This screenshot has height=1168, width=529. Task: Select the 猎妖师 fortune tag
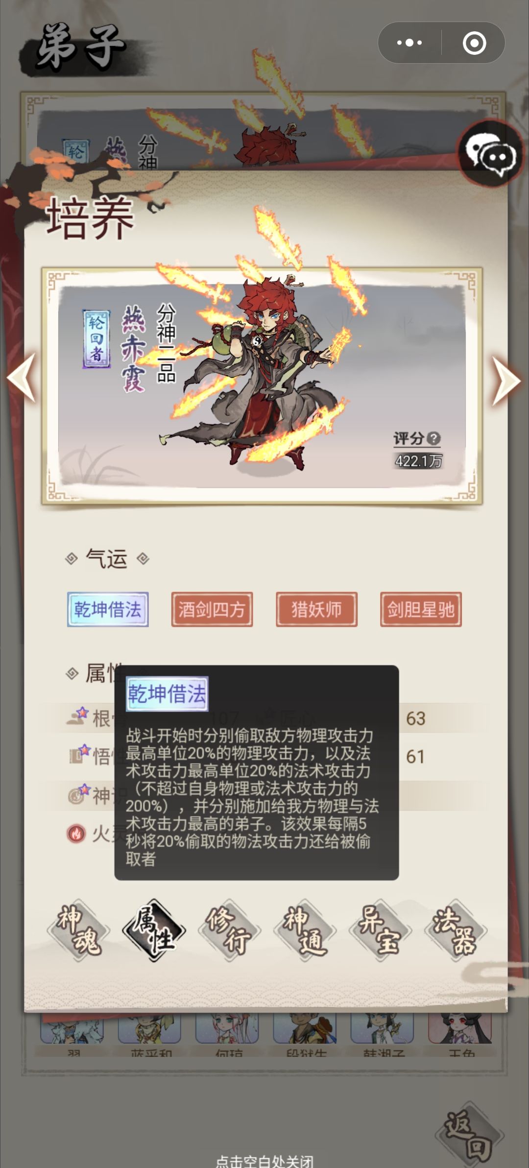[316, 610]
